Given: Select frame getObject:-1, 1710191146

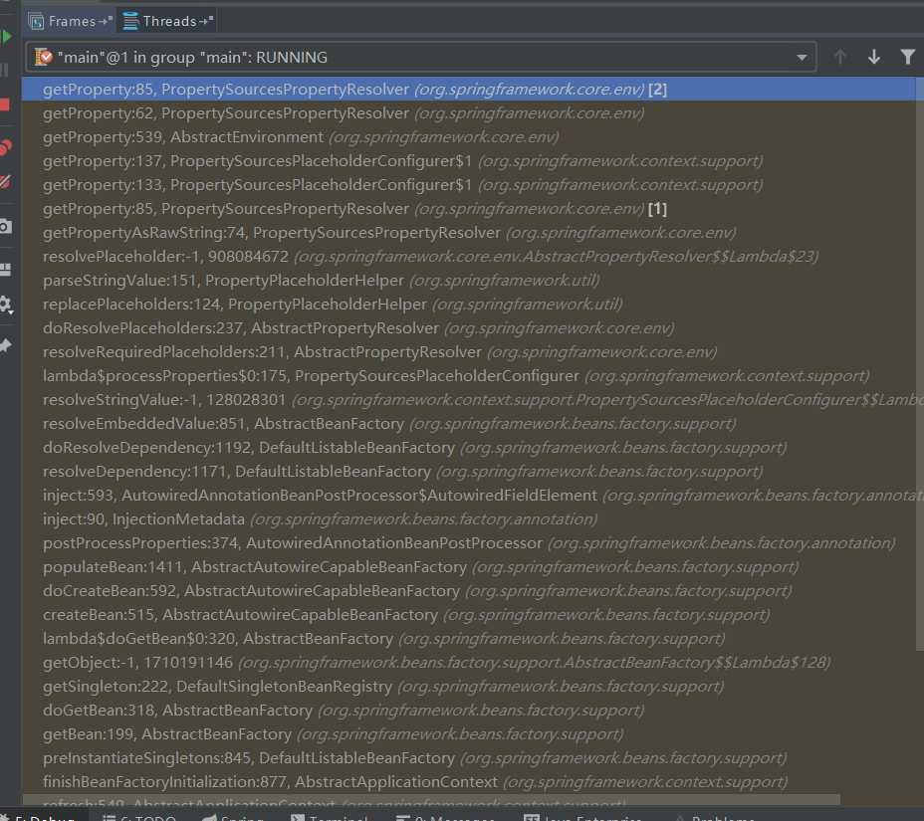Looking at the screenshot, I should click(x=469, y=663).
